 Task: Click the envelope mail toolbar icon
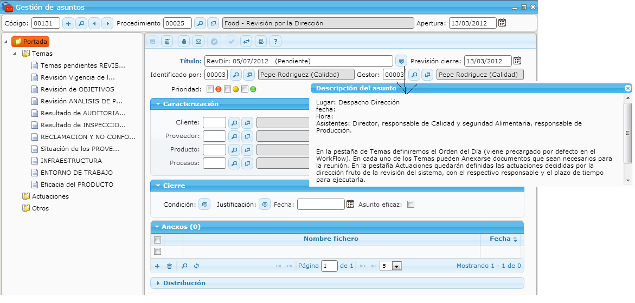pyautogui.click(x=197, y=41)
